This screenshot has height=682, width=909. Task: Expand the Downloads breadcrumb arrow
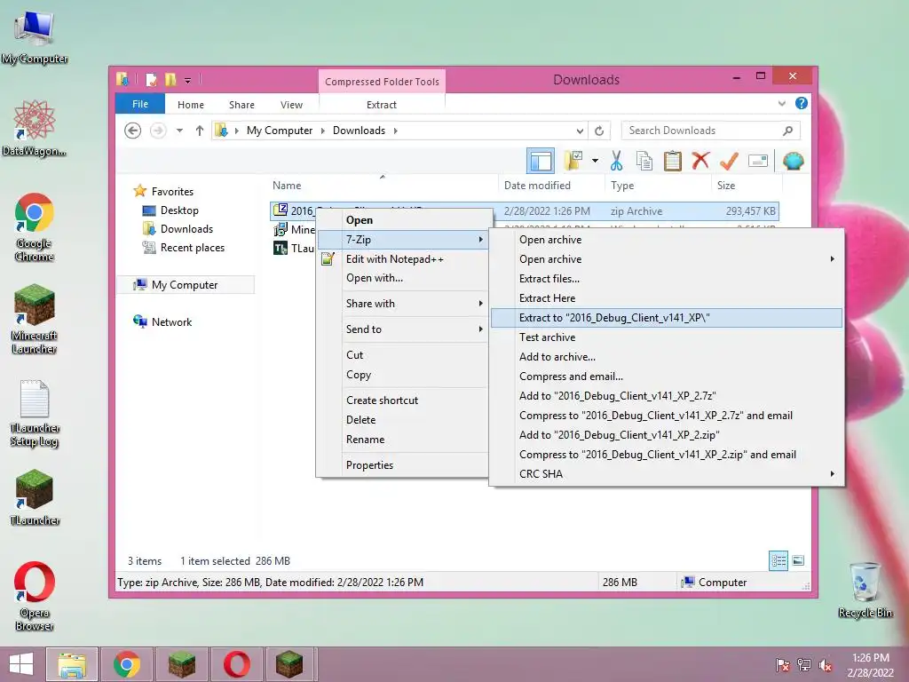(395, 131)
